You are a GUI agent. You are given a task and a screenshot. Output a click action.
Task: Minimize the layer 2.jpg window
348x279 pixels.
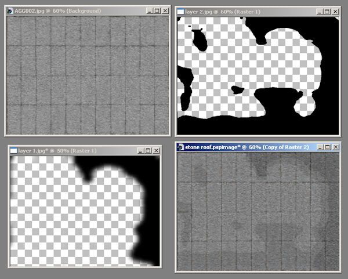coord(320,12)
